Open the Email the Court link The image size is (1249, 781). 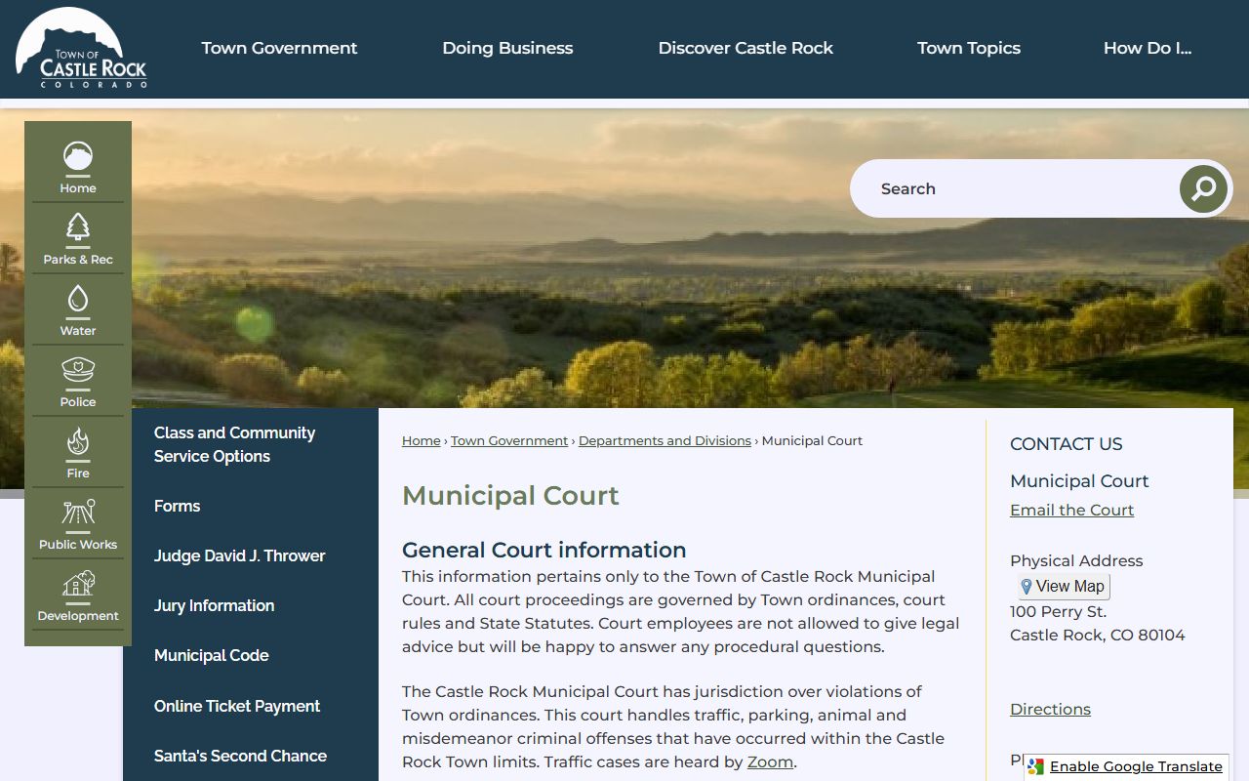point(1071,510)
